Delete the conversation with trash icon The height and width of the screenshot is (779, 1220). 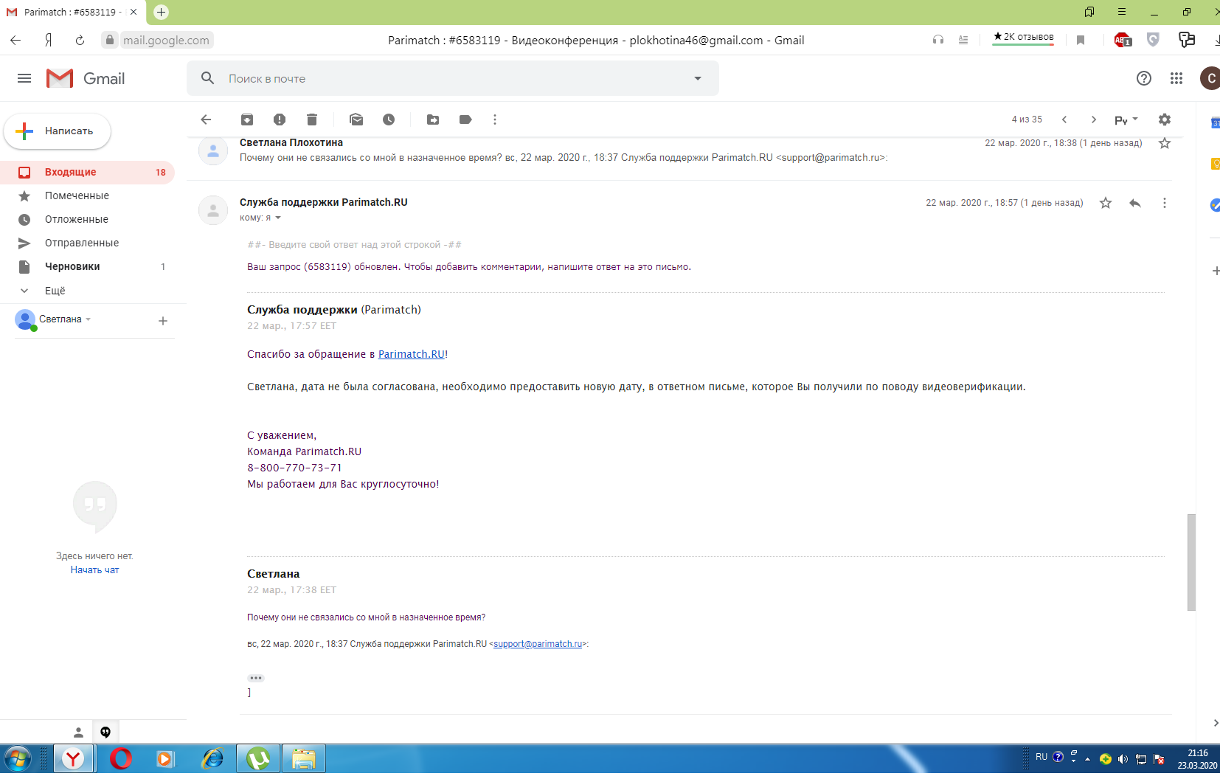(x=312, y=120)
